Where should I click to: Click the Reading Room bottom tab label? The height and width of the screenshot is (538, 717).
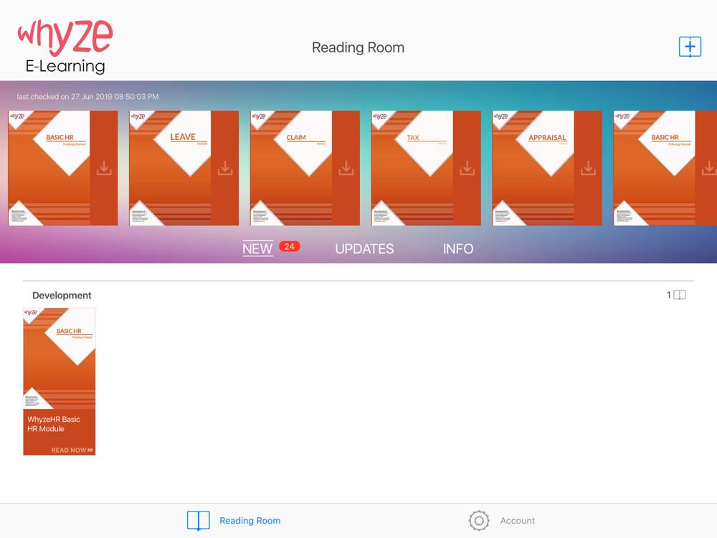pos(250,521)
